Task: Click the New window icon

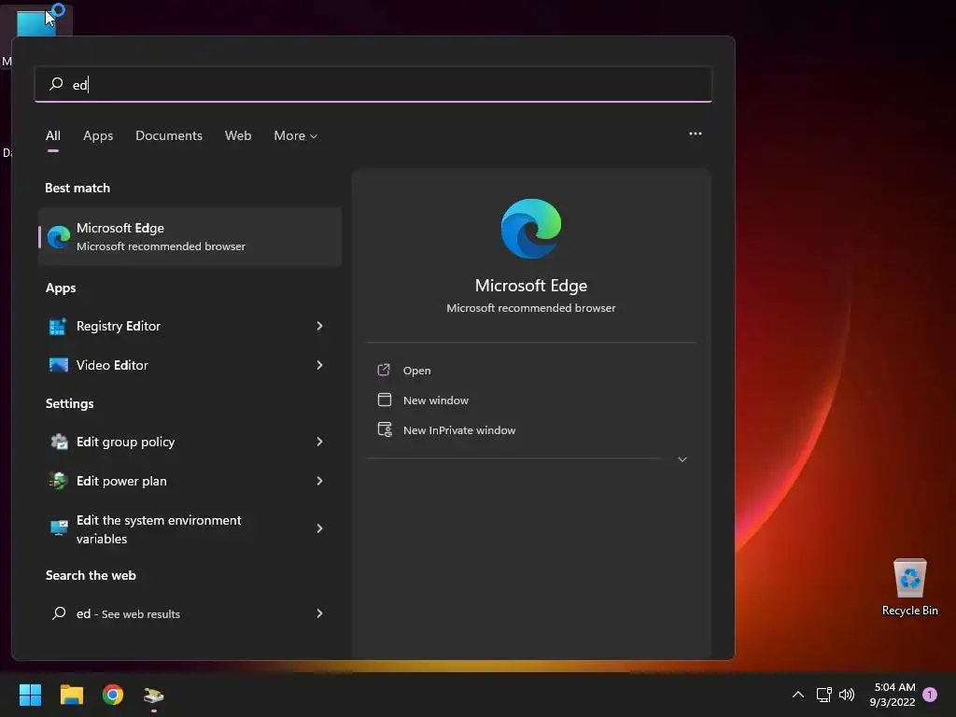Action: 384,400
